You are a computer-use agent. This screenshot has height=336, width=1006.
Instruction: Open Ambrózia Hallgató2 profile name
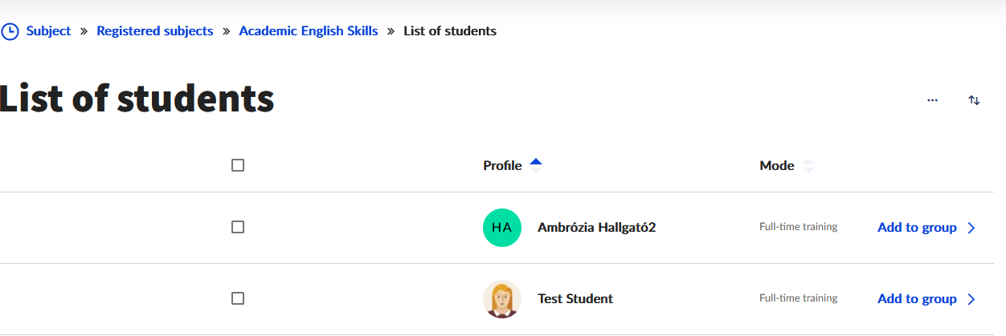pyautogui.click(x=596, y=228)
